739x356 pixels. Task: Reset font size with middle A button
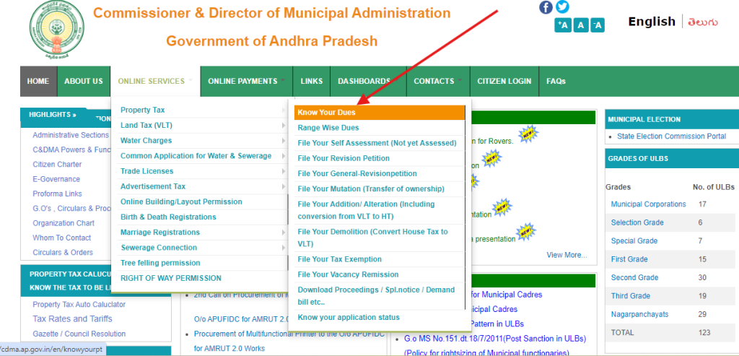tap(580, 25)
